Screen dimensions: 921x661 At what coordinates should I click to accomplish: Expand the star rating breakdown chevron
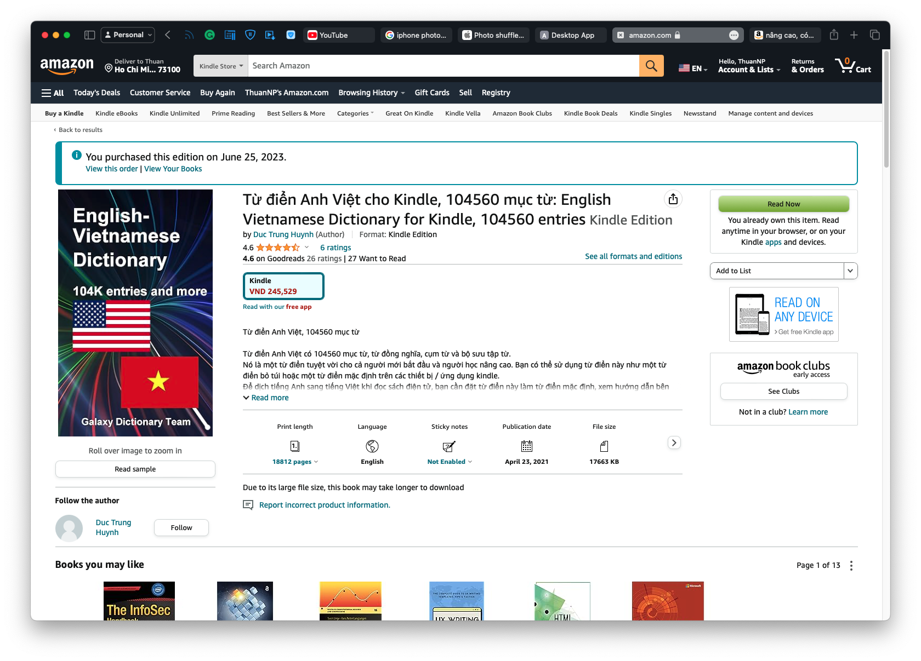(x=306, y=248)
